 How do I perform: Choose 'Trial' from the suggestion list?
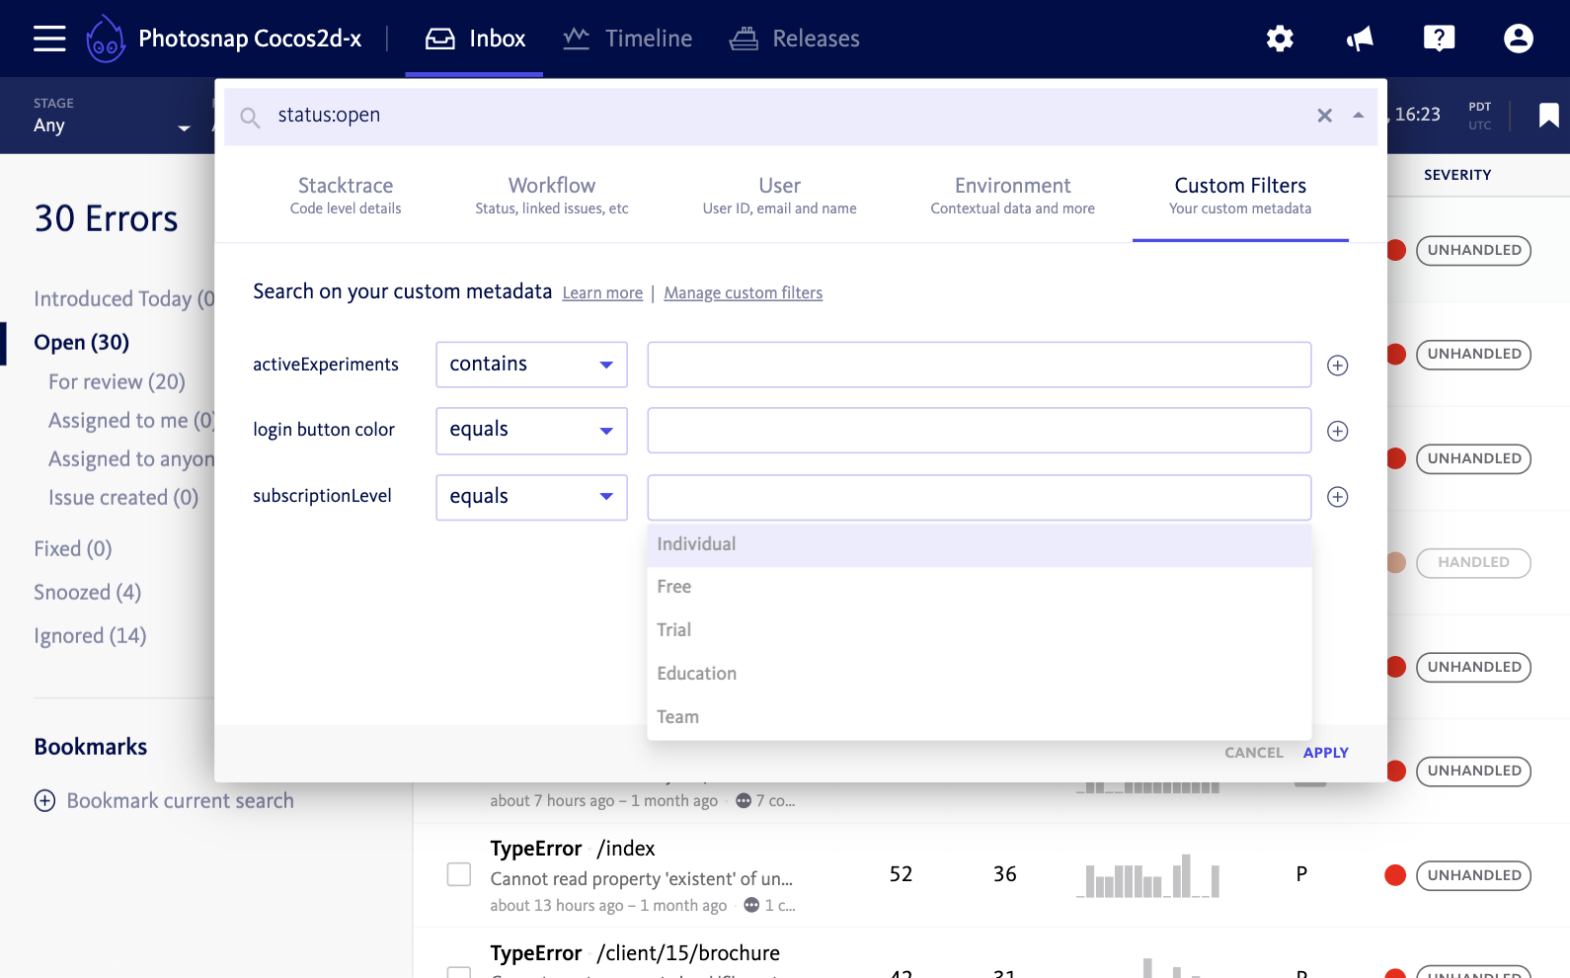(x=979, y=630)
